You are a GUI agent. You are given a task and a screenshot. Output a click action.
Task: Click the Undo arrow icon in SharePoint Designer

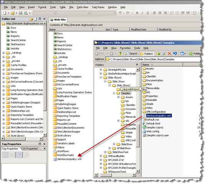click(120, 13)
